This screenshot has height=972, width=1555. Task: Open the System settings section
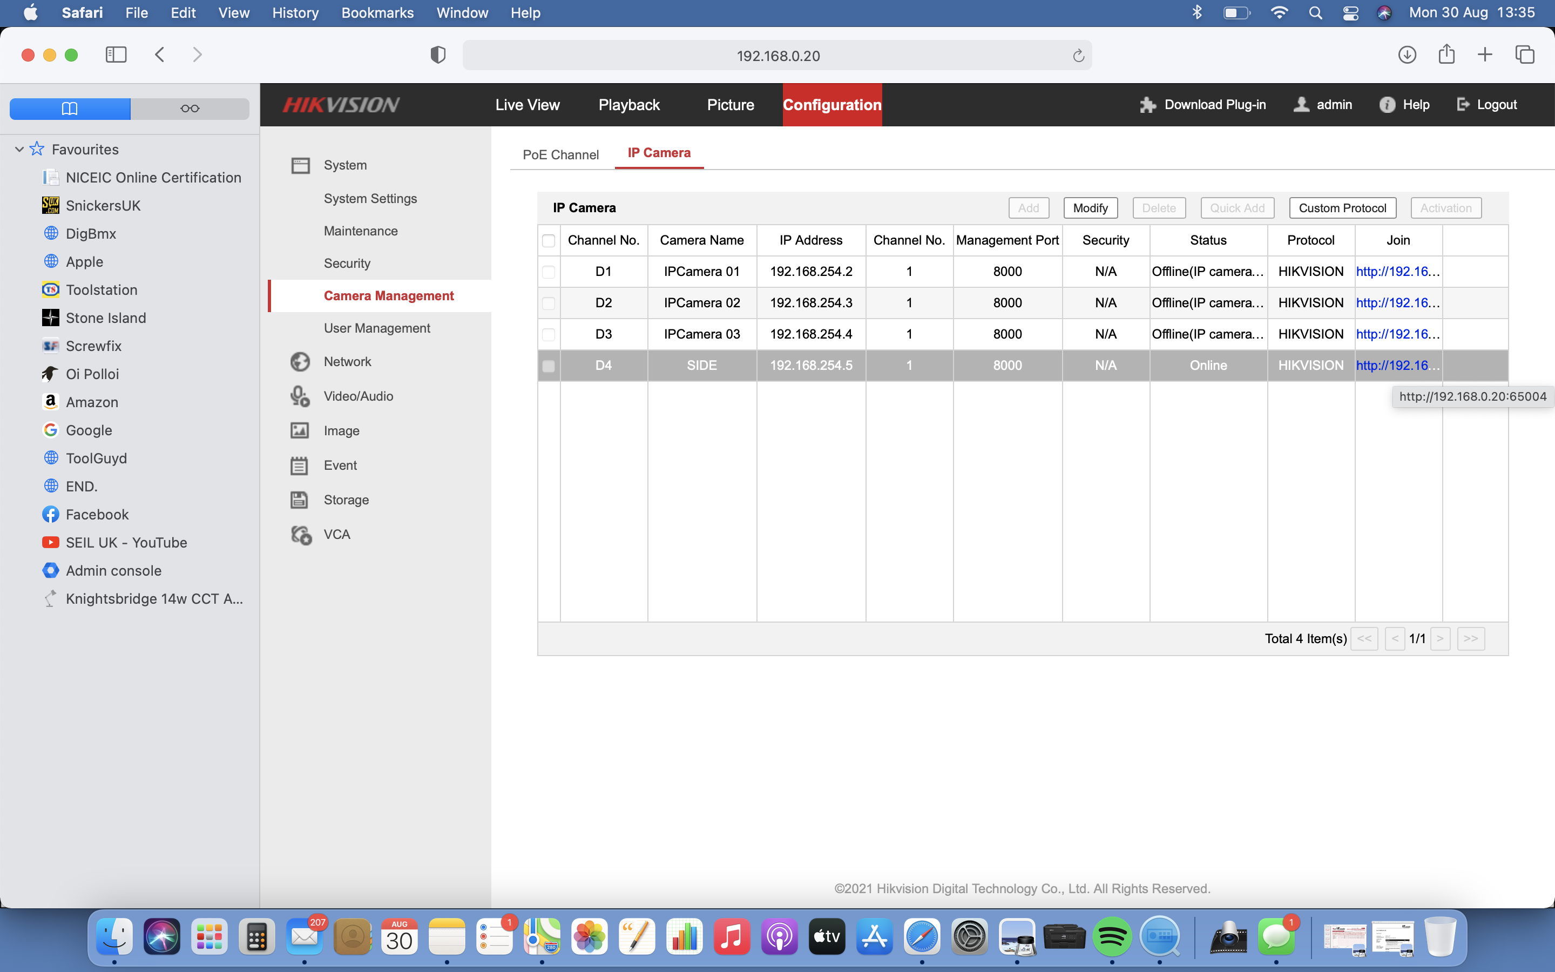click(x=344, y=165)
